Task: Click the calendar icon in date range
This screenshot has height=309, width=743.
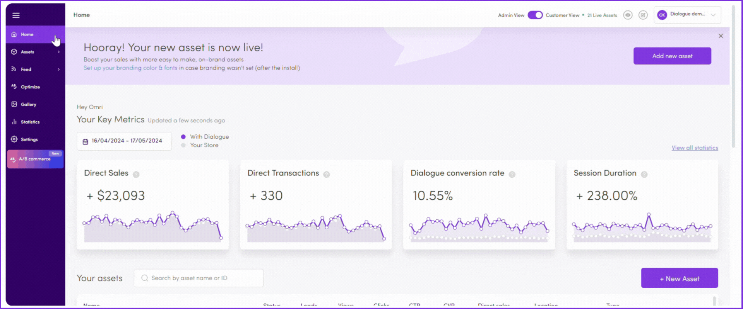Action: pyautogui.click(x=85, y=141)
